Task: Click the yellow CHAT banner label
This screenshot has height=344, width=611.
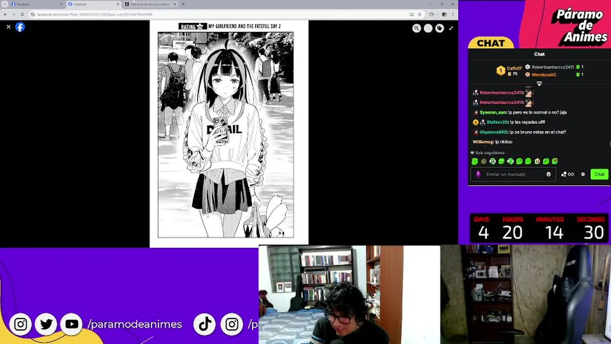Action: click(491, 43)
